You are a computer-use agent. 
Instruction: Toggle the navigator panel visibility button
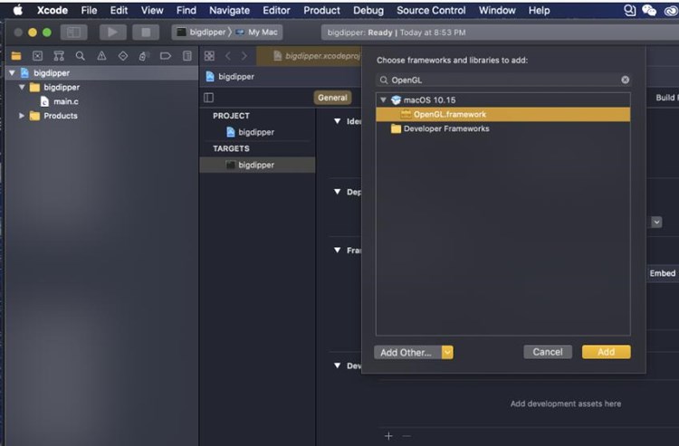[x=73, y=32]
